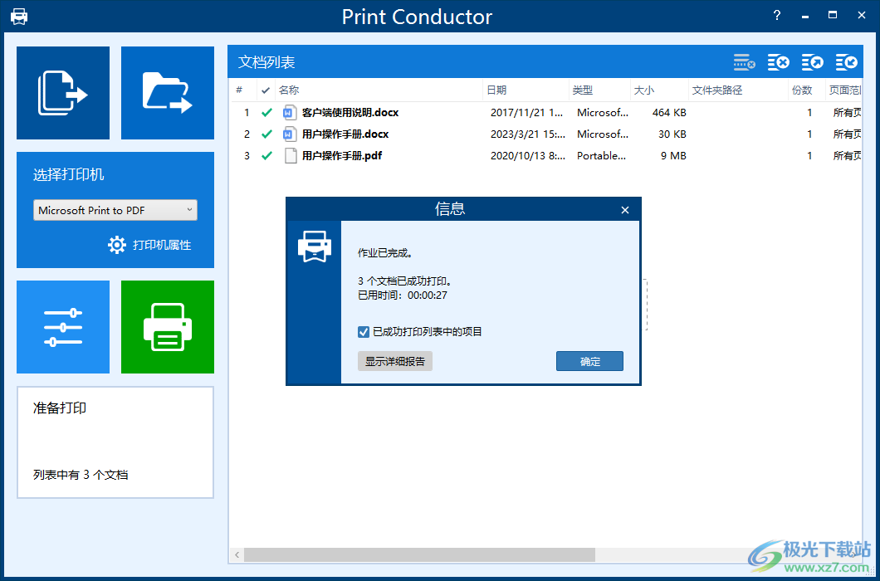Click the Portable... type cell

pyautogui.click(x=602, y=155)
